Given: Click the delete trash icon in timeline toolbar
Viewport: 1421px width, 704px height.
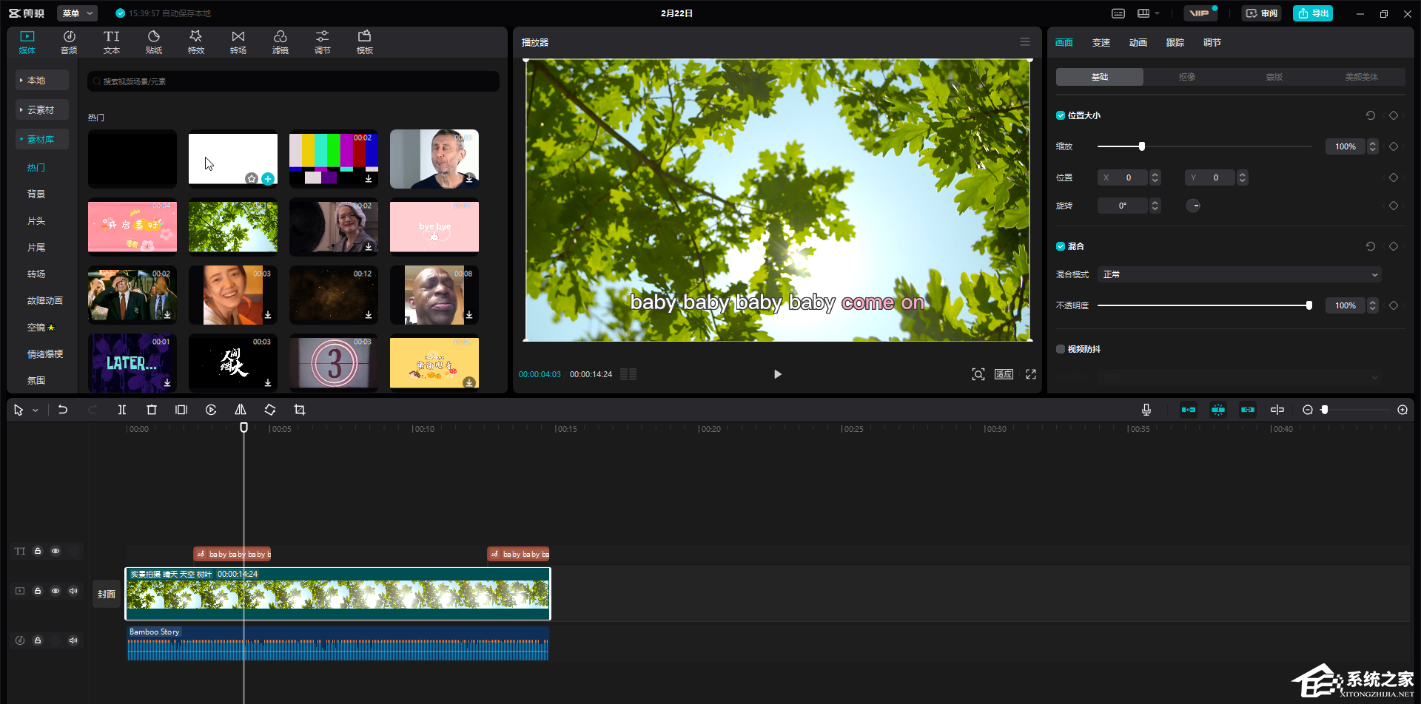Looking at the screenshot, I should pyautogui.click(x=152, y=410).
